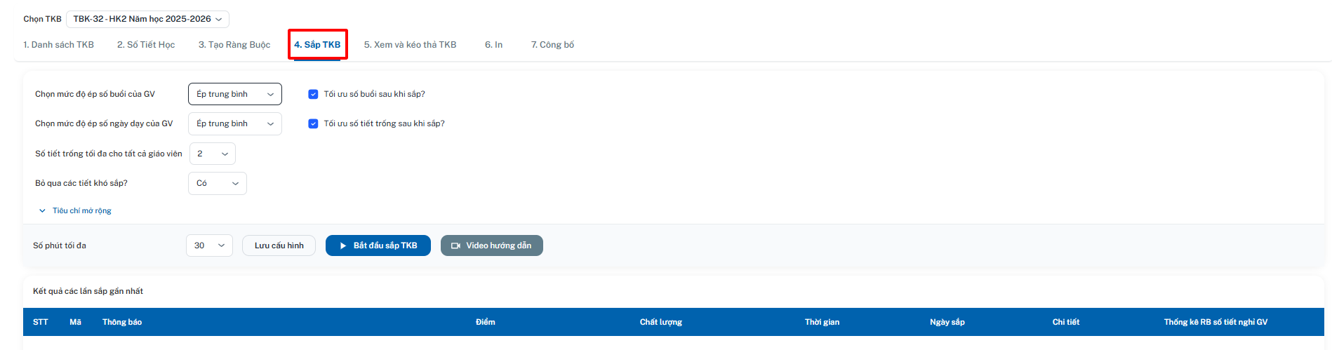This screenshot has height=350, width=1332.
Task: Click Số tiết trống tối đa cho tất cả giáo viên label
Action: pos(109,154)
